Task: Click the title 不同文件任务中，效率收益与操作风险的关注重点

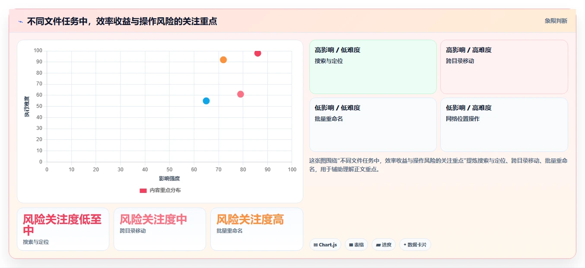Action: click(x=122, y=21)
